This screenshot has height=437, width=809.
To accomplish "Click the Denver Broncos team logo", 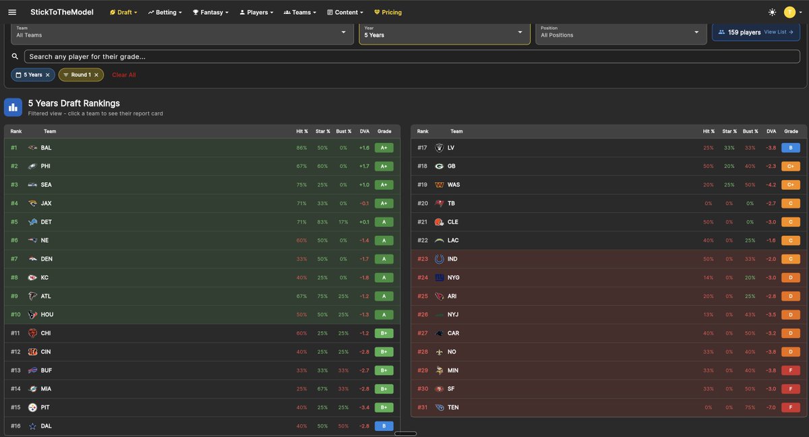I will tap(32, 259).
